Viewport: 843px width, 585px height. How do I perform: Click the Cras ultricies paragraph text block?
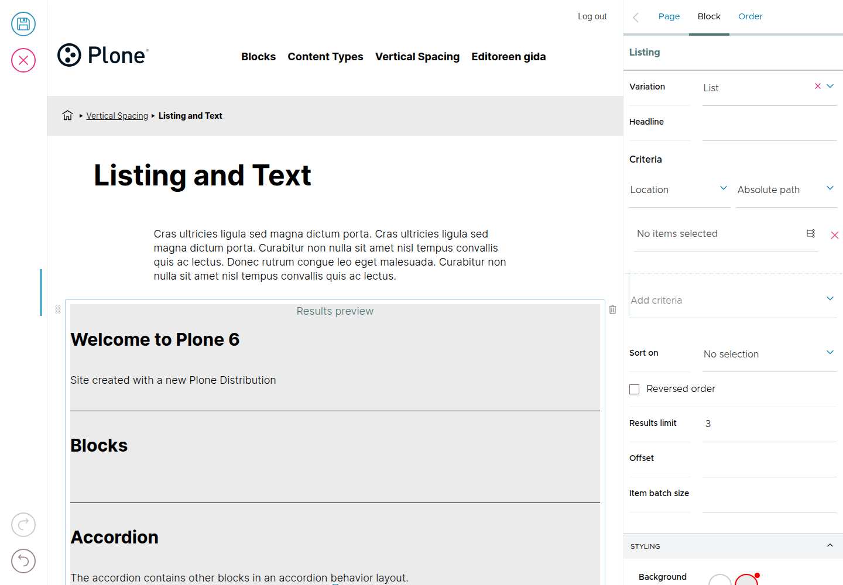(330, 255)
